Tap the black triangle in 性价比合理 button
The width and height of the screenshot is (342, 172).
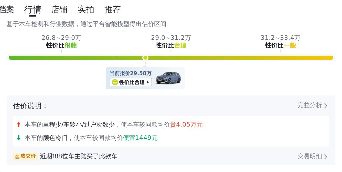click(148, 82)
